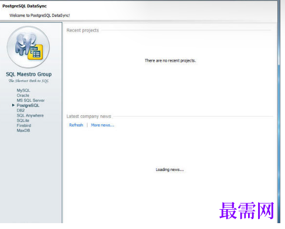
Task: Click the PostgreSQL DataSync title text
Action: (x=25, y=6)
